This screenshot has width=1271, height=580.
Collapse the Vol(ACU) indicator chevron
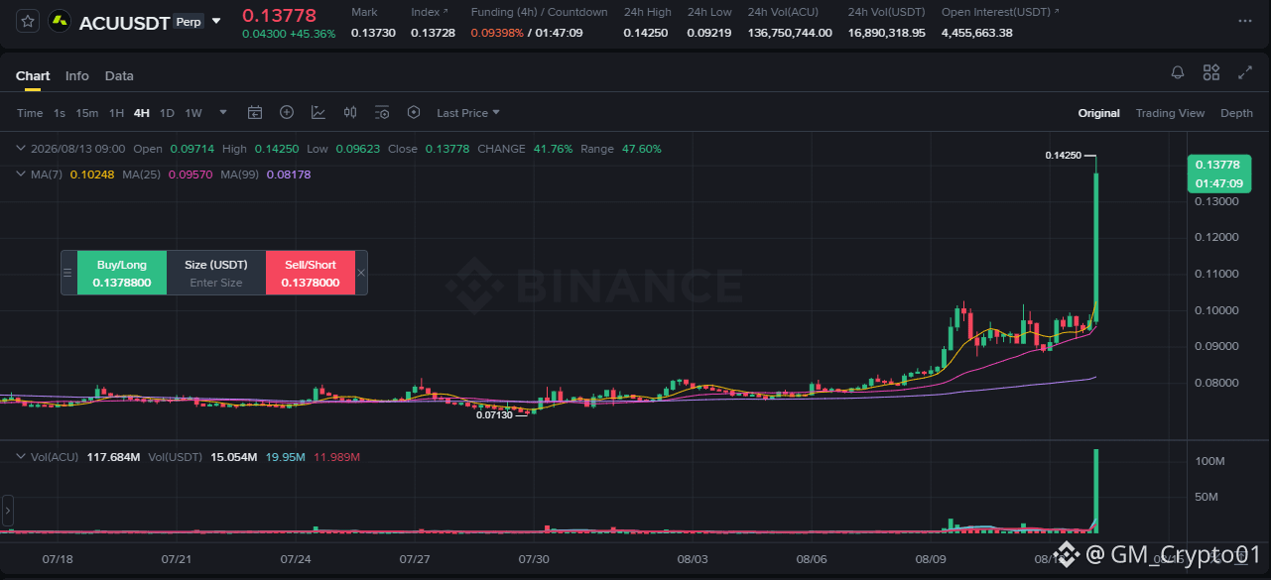click(x=22, y=457)
